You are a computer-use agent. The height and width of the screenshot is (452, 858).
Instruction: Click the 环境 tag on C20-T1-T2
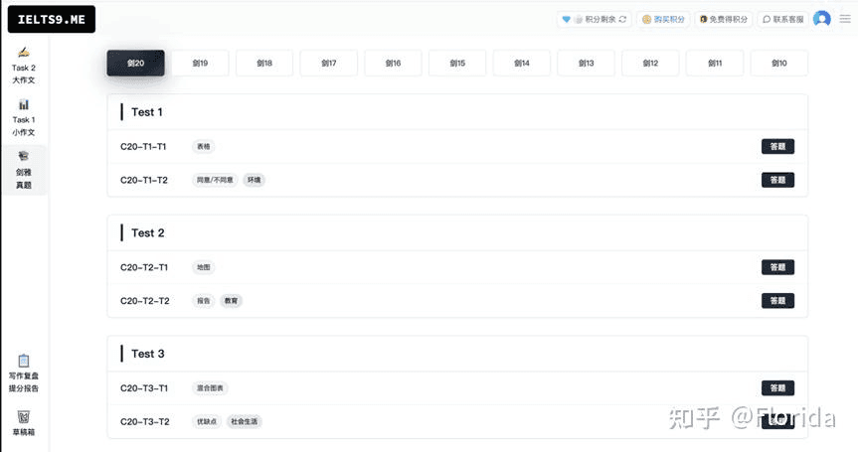tap(254, 181)
